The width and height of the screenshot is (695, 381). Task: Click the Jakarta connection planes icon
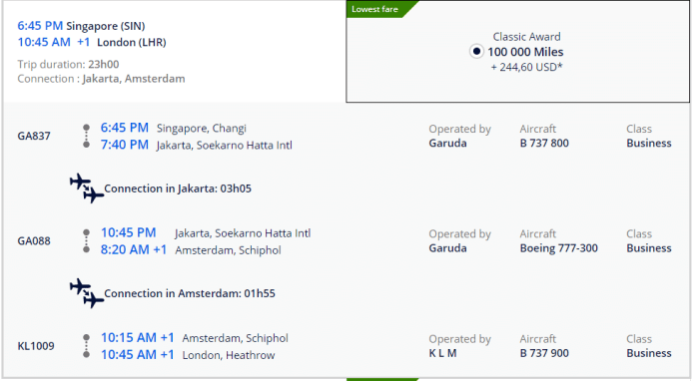coord(87,189)
